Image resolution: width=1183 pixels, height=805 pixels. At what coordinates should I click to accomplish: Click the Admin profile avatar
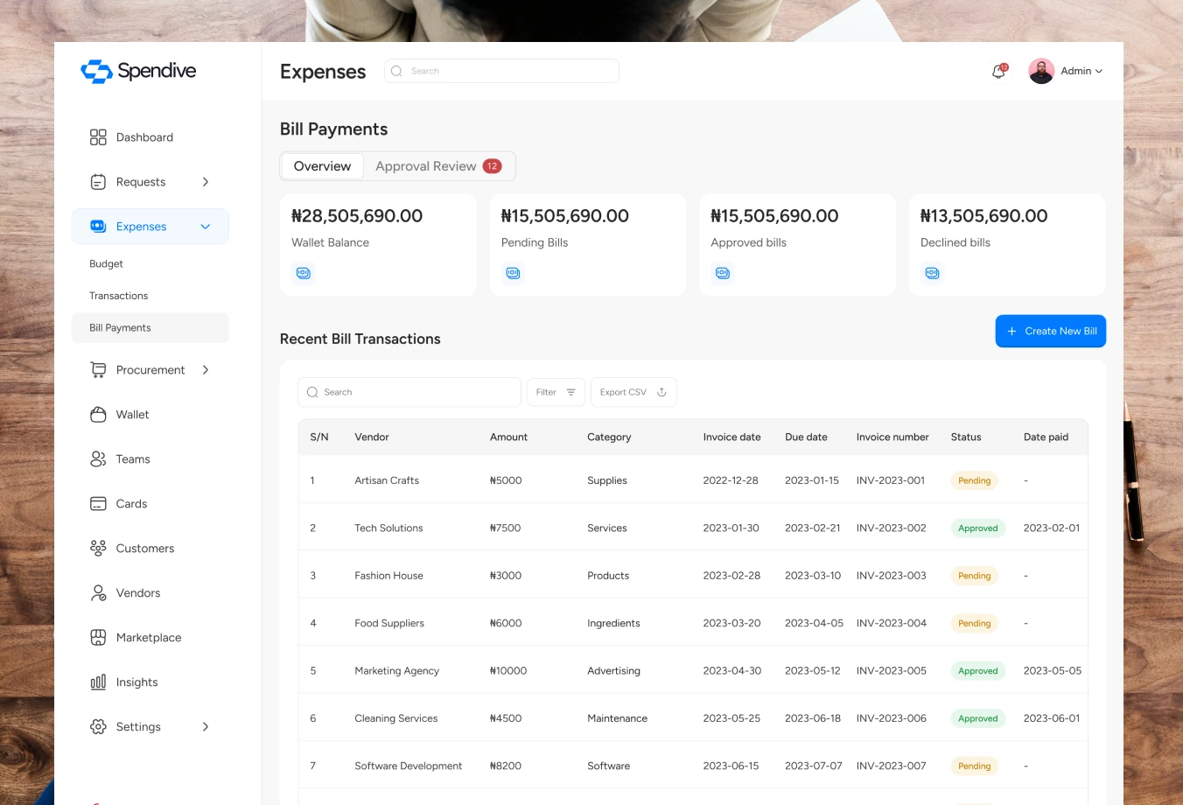click(1041, 71)
